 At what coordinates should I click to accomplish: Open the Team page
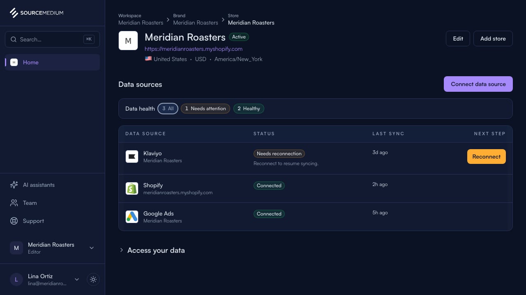pyautogui.click(x=52, y=203)
